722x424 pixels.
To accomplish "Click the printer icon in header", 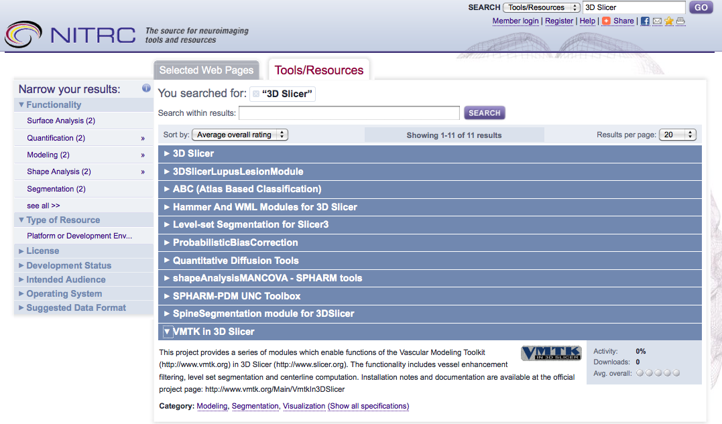I will pyautogui.click(x=680, y=21).
